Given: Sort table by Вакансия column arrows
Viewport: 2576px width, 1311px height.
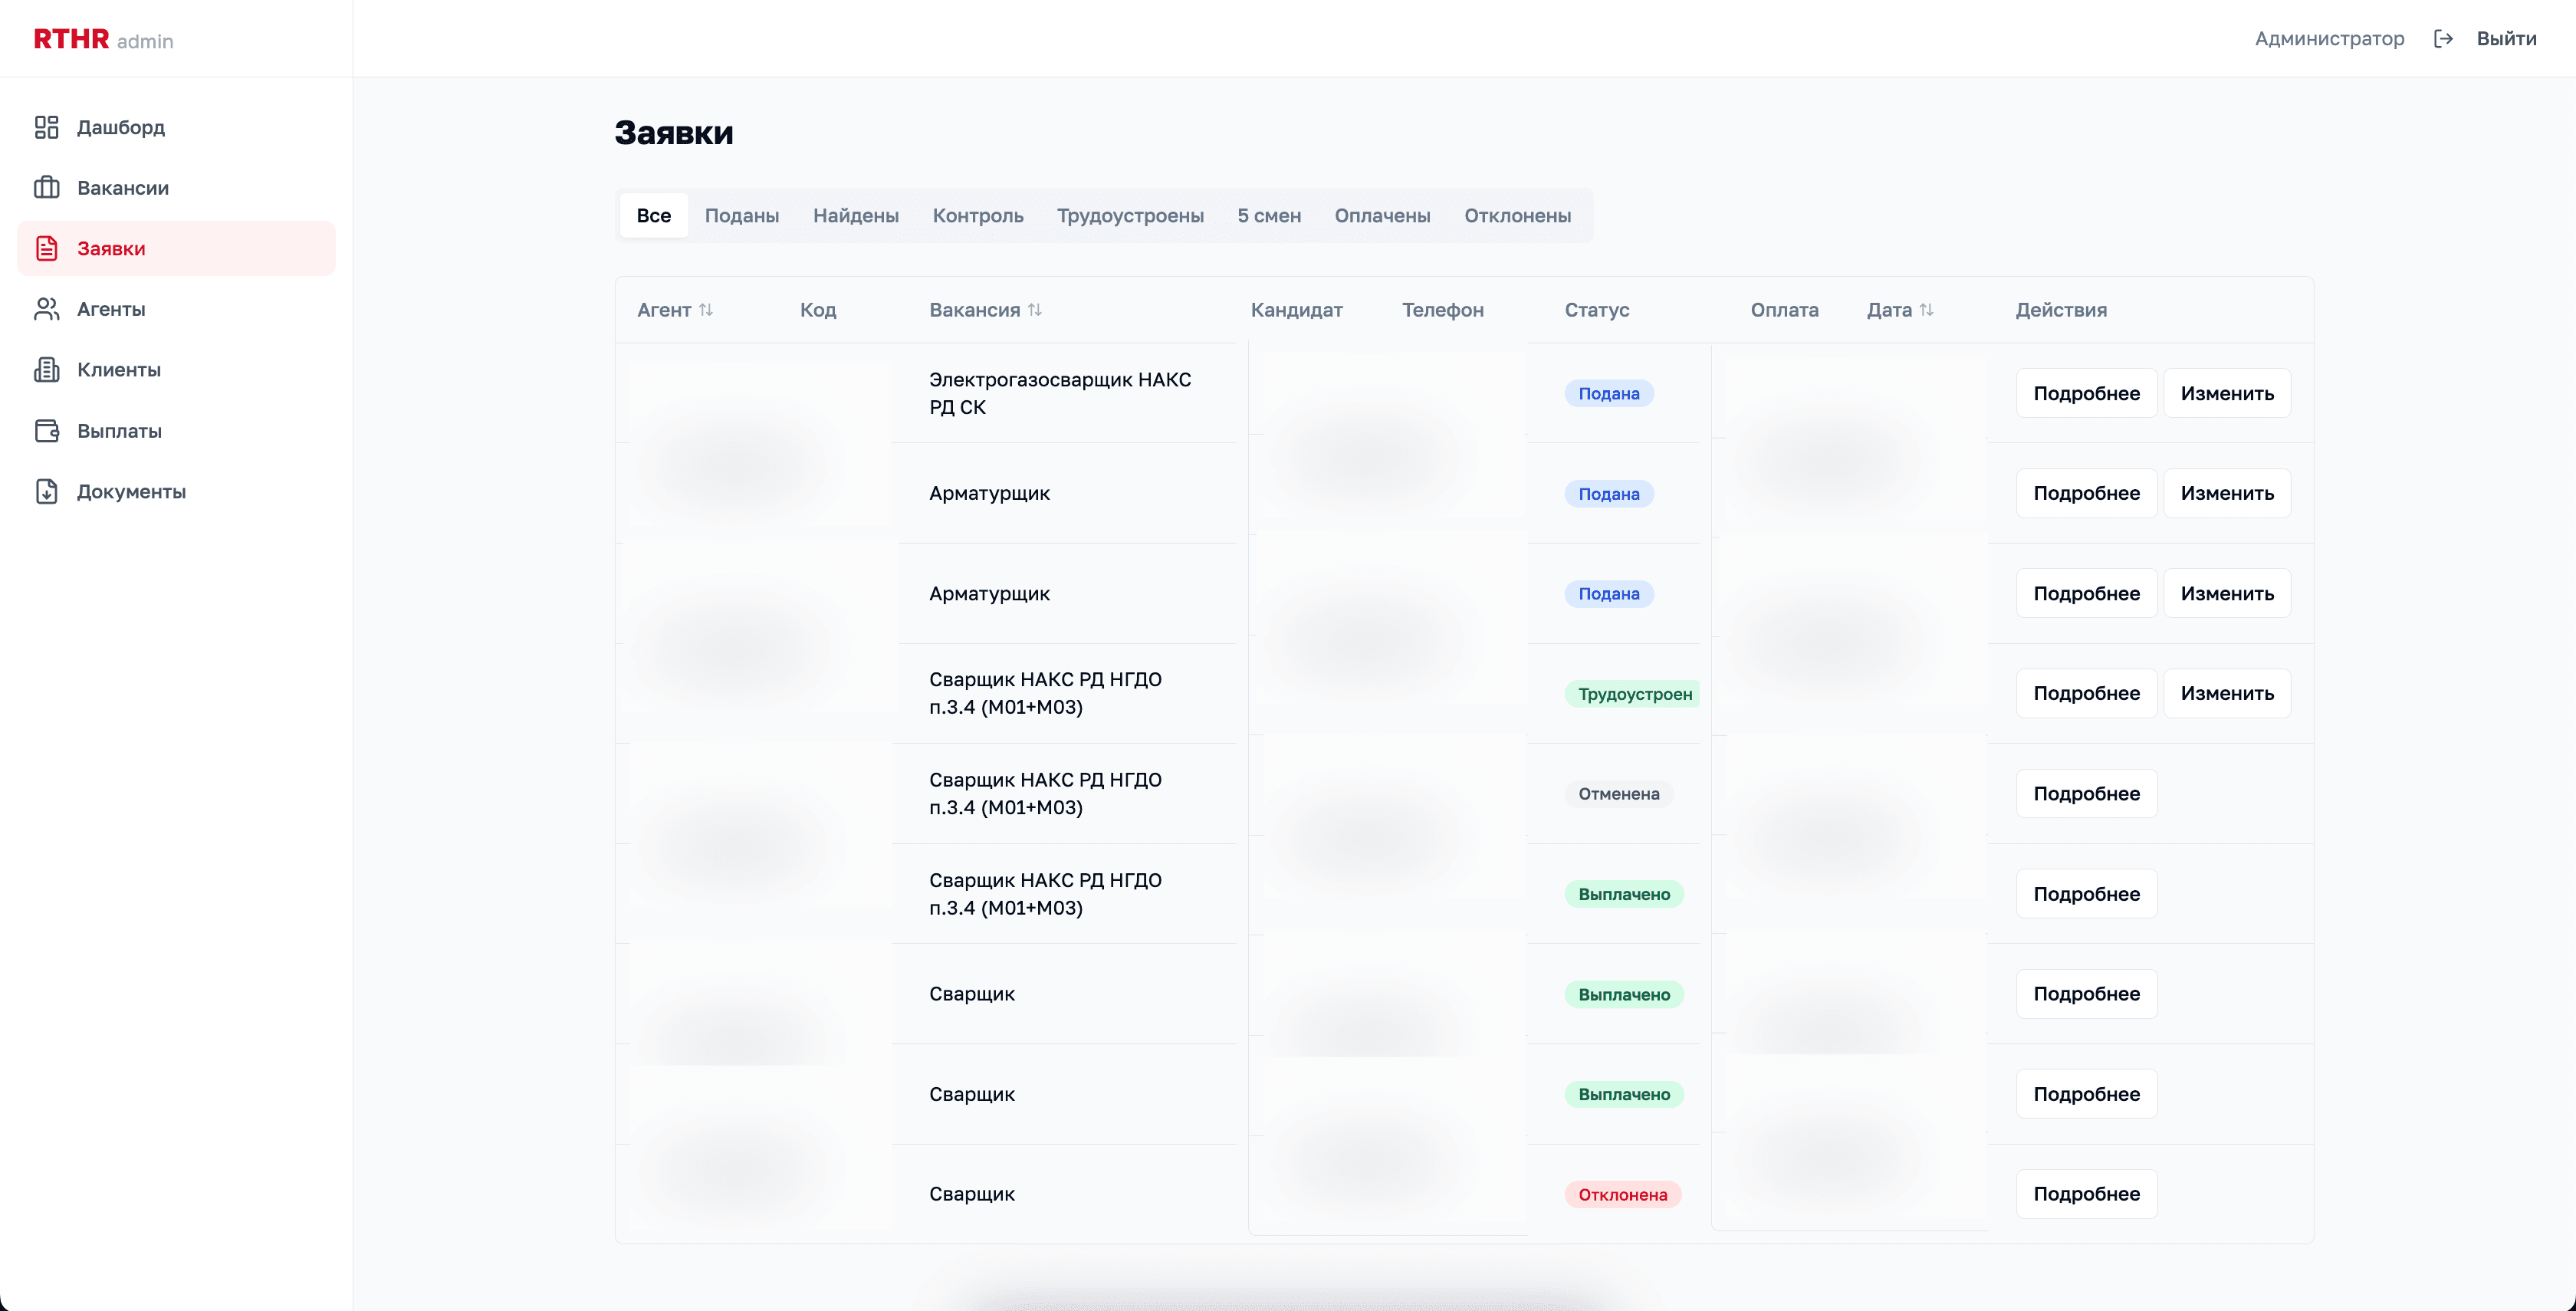Looking at the screenshot, I should click(x=1035, y=309).
